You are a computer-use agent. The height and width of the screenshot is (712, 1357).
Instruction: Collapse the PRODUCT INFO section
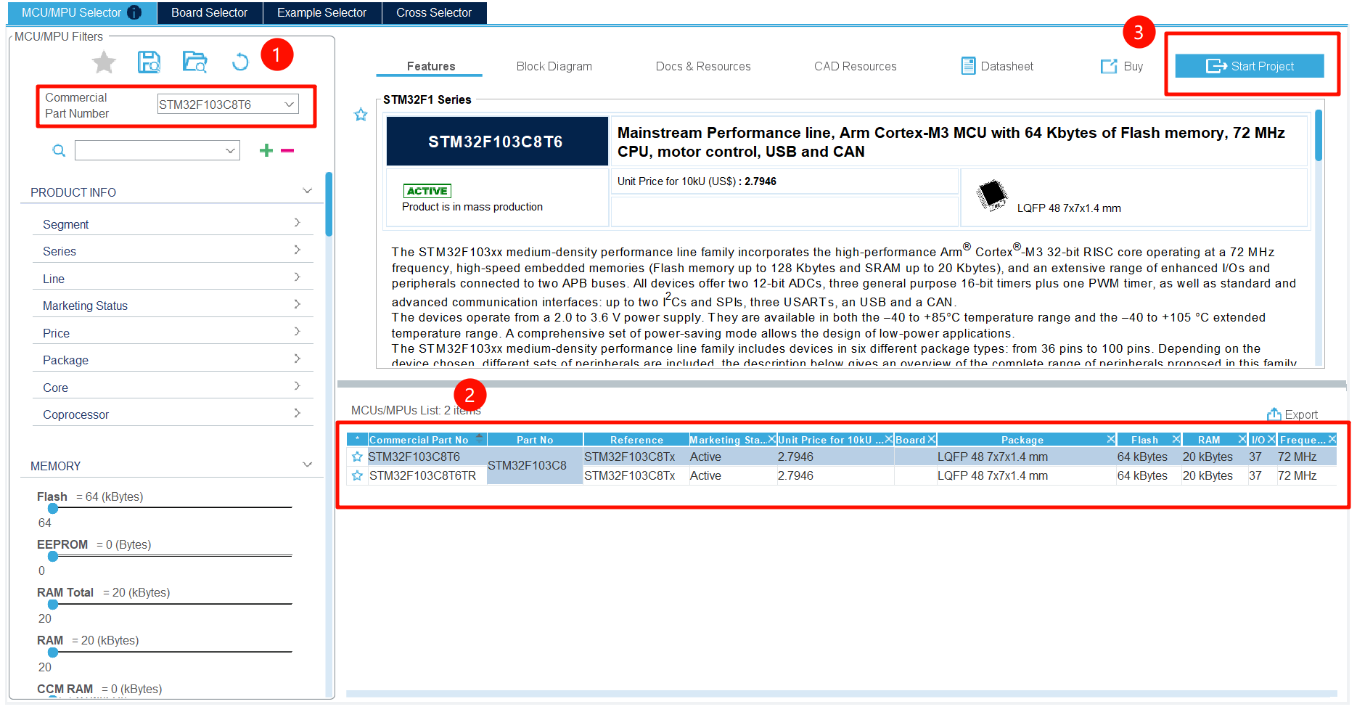[x=307, y=191]
